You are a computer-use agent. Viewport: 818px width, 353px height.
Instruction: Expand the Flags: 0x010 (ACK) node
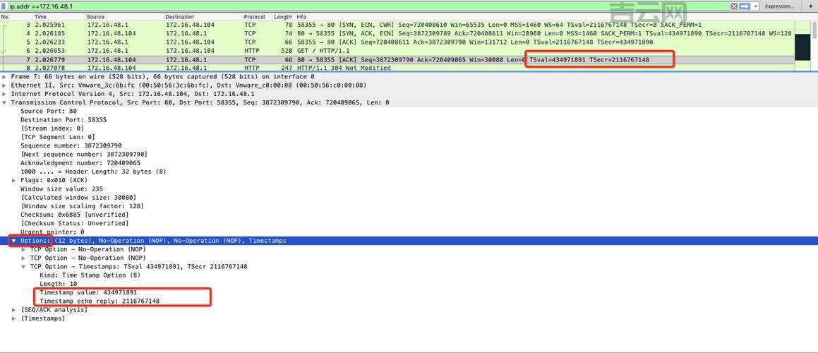click(x=14, y=180)
